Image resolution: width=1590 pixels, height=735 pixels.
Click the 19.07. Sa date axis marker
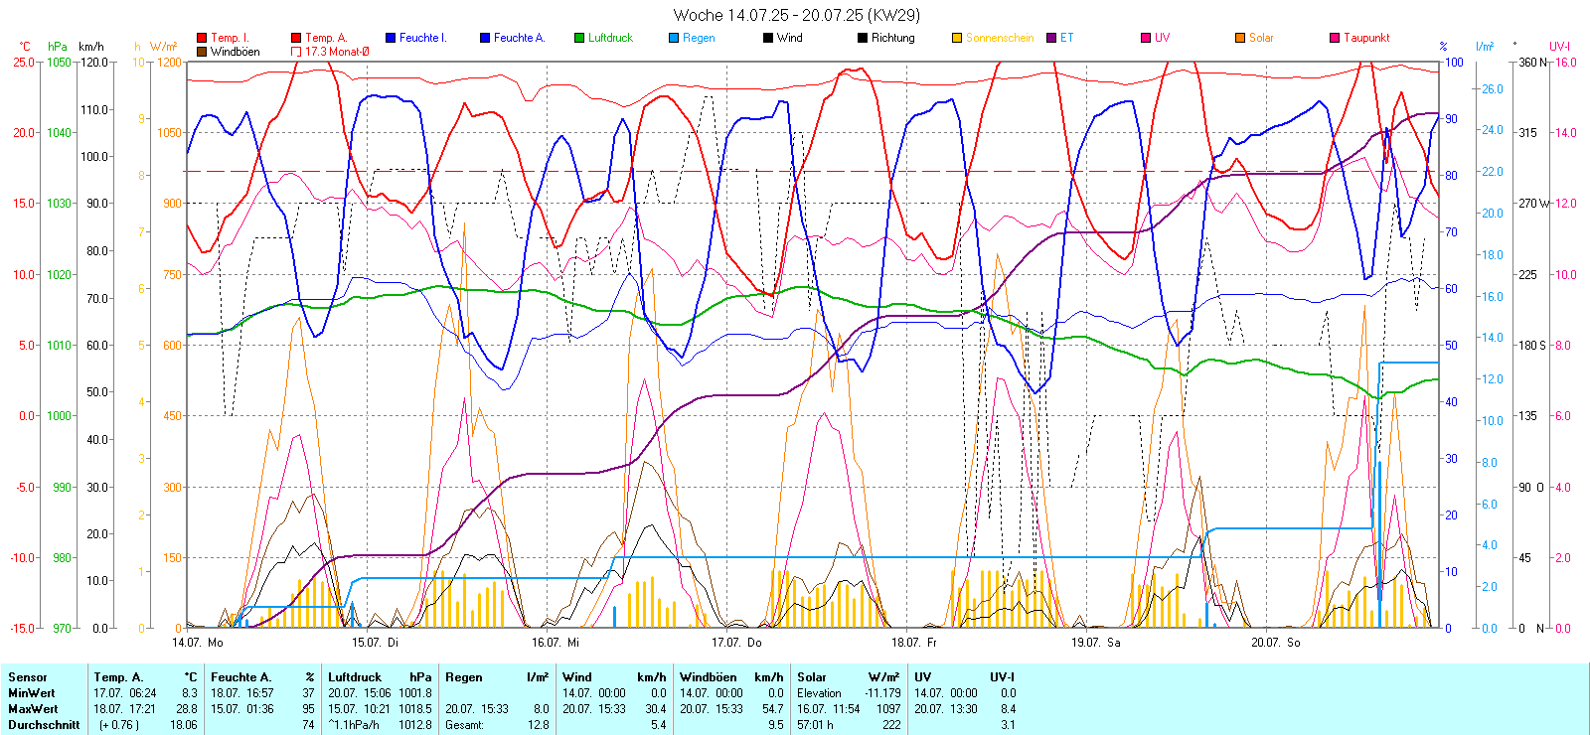pyautogui.click(x=1095, y=643)
